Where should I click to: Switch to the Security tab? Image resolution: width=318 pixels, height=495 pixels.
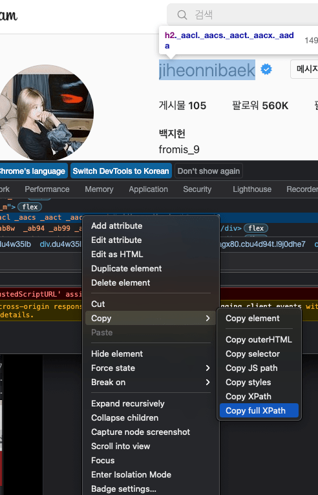click(x=197, y=189)
